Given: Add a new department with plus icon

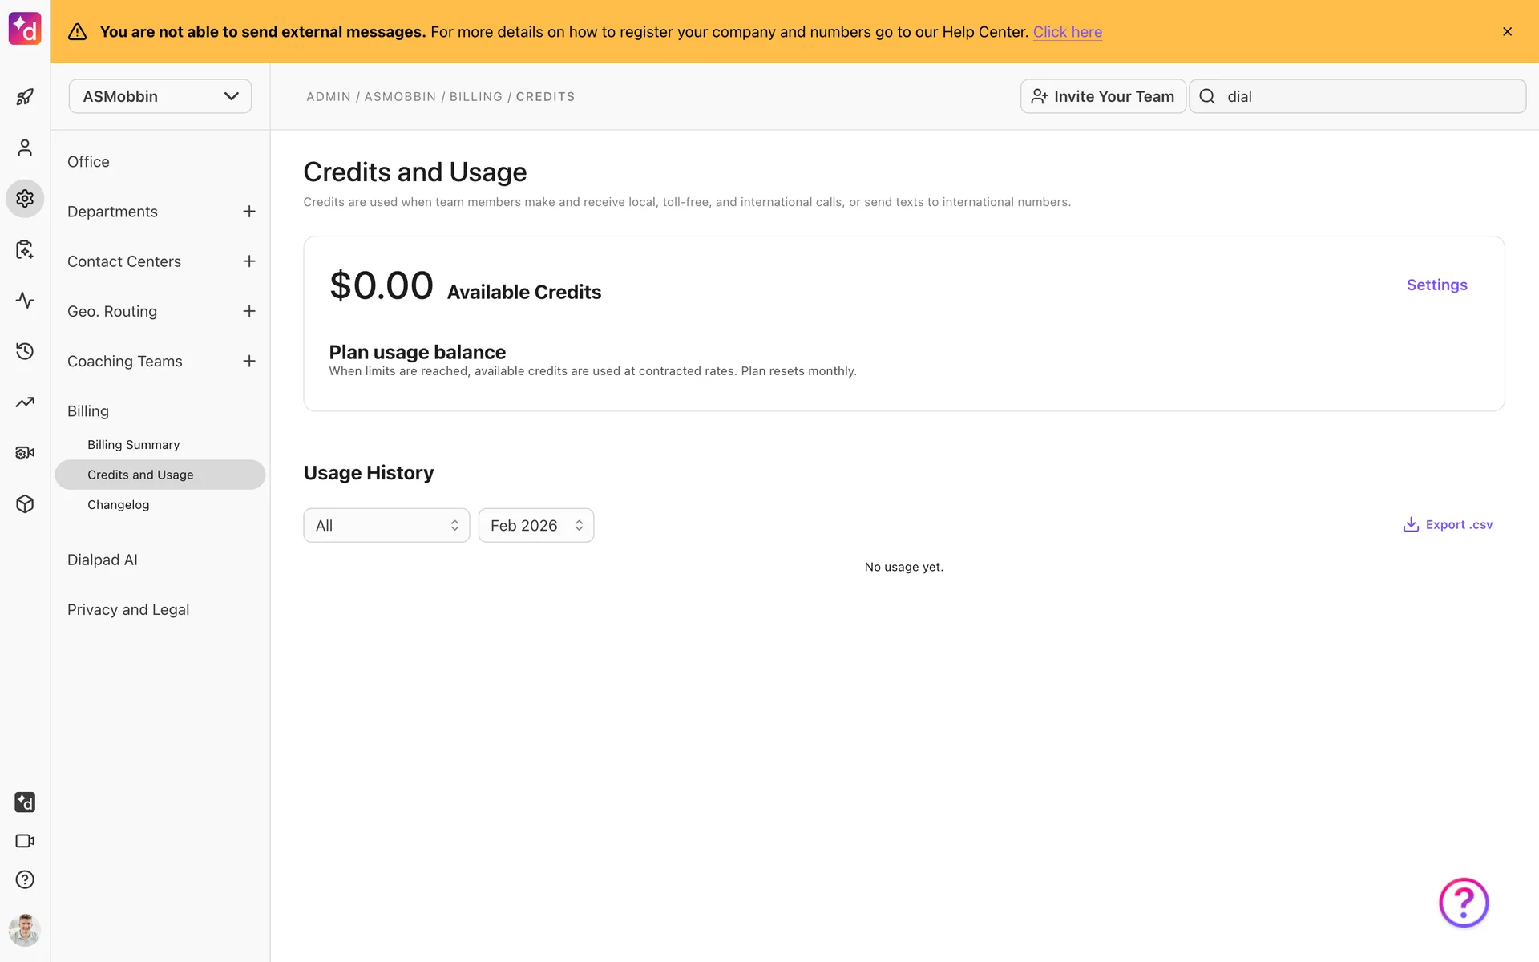Looking at the screenshot, I should 249,212.
